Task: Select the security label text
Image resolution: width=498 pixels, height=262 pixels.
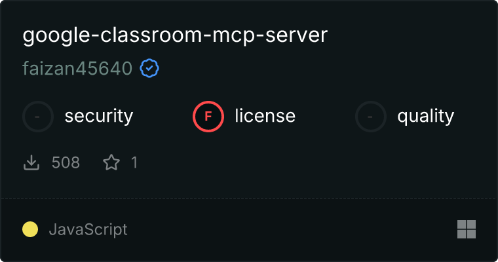Action: tap(99, 116)
